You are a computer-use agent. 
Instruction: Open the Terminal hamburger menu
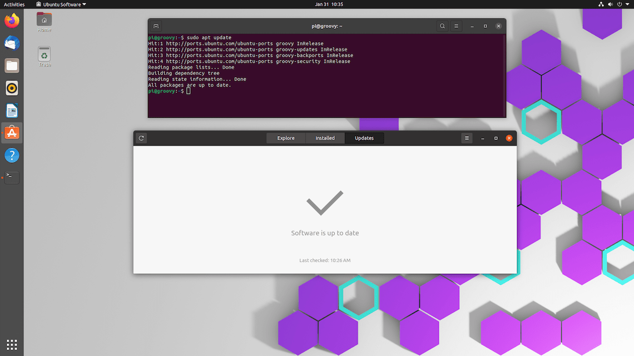point(456,26)
